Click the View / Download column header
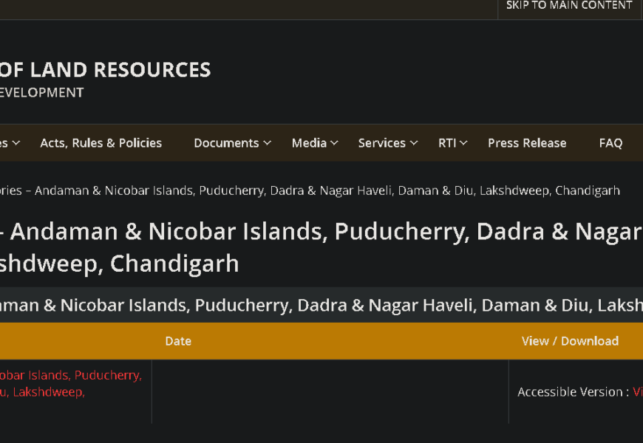Screen dimensions: 643x443 coord(570,341)
